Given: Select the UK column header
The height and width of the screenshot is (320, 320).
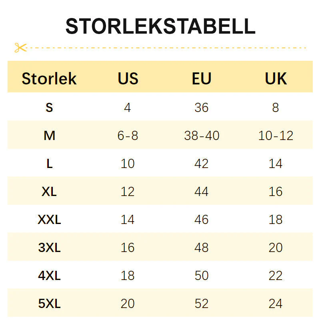Looking at the screenshot, I should point(276,78).
